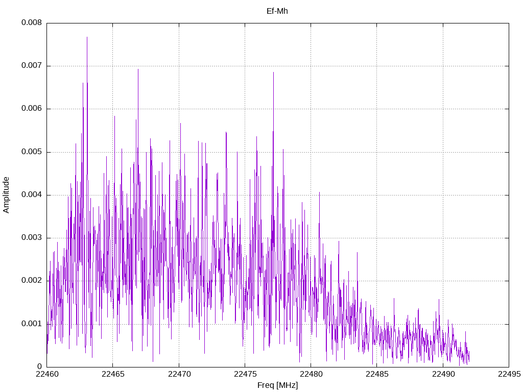Viewport: 523px width, 392px height.
Task: Click y-axis tick value 0.006
Action: (32, 109)
